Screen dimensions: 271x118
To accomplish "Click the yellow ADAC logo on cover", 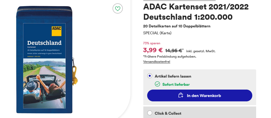I will 56,31.
